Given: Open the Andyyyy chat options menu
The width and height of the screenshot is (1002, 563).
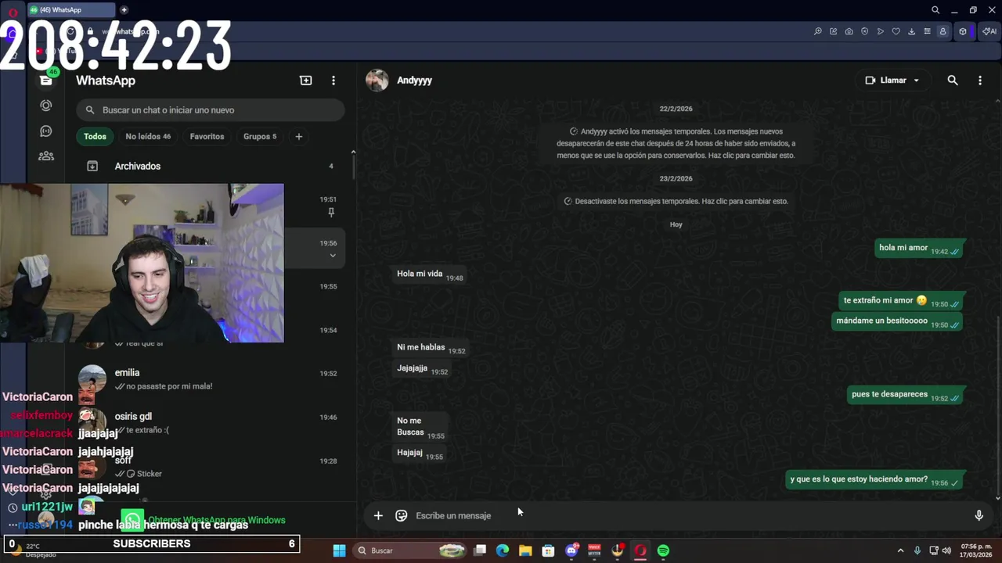Looking at the screenshot, I should click(980, 81).
